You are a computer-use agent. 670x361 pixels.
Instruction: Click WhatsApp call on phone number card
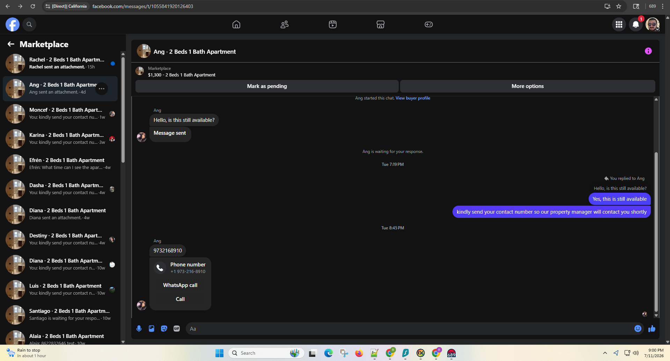tap(180, 285)
